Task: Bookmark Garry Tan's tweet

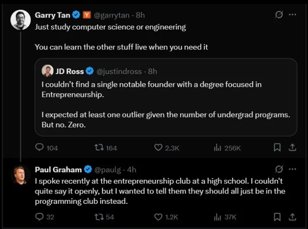Action: (277, 147)
